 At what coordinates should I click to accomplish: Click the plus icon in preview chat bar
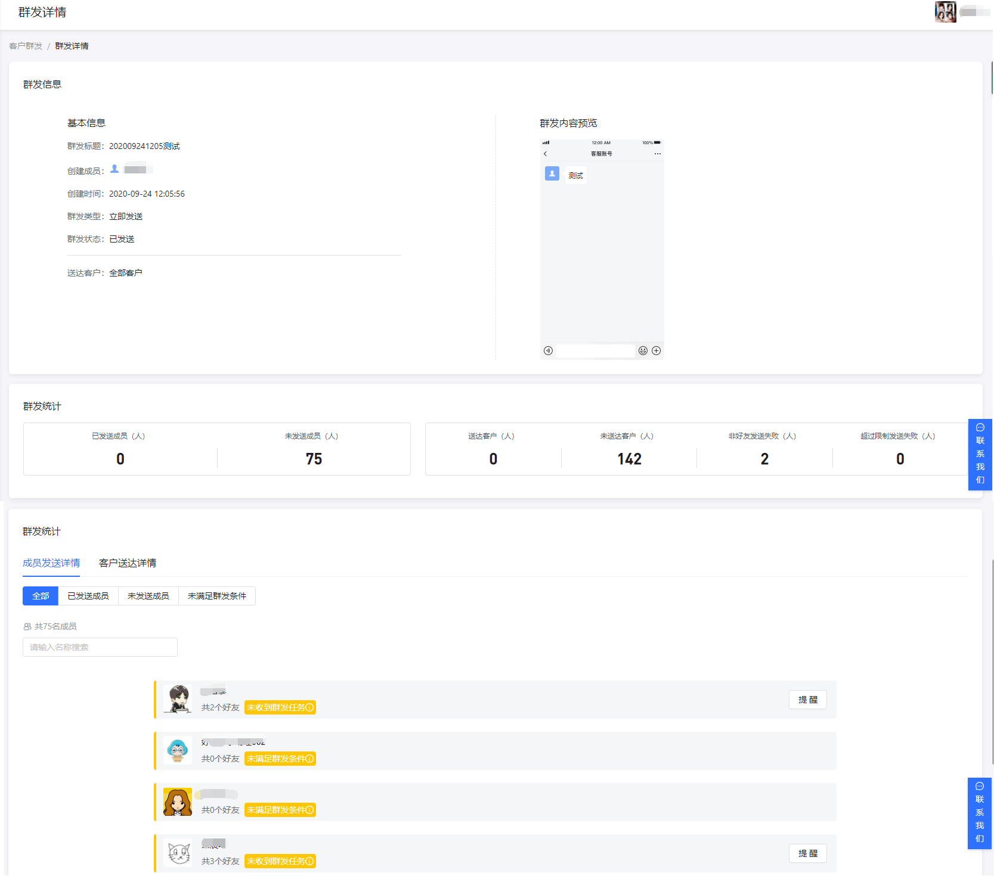656,351
